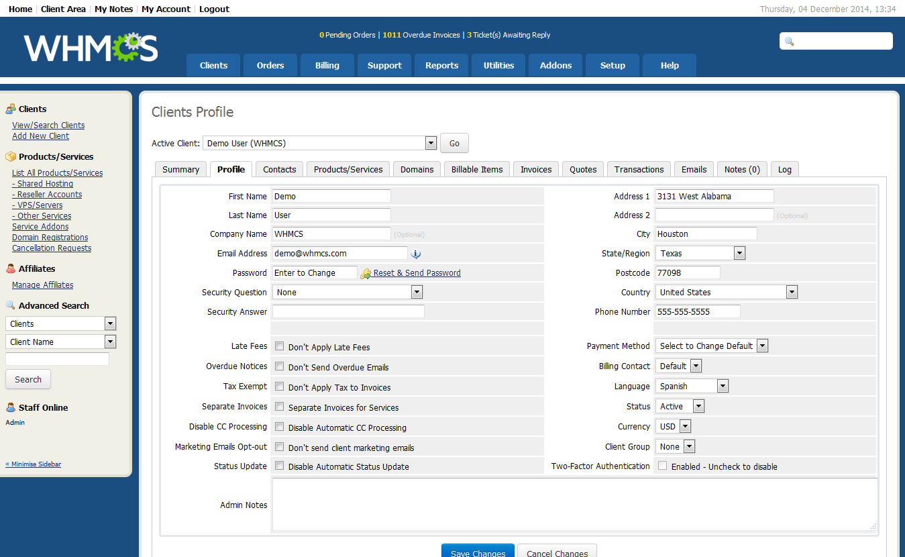Expand the Payment Method dropdown
This screenshot has height=557, width=905.
pyautogui.click(x=712, y=346)
